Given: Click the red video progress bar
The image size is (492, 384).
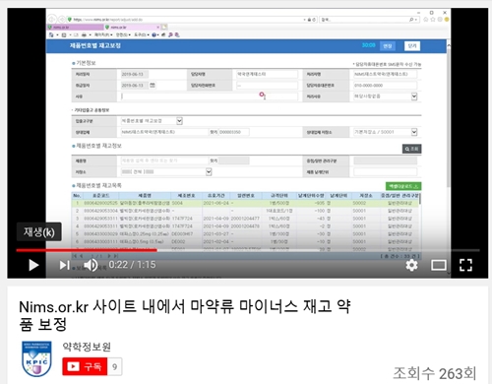Looking at the screenshot, I should pos(87,250).
